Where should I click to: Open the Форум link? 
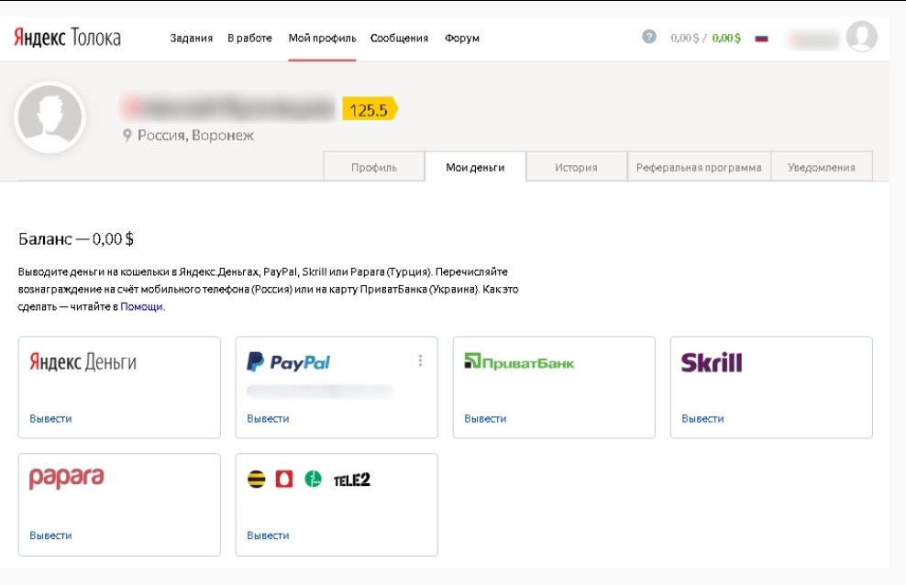point(461,39)
